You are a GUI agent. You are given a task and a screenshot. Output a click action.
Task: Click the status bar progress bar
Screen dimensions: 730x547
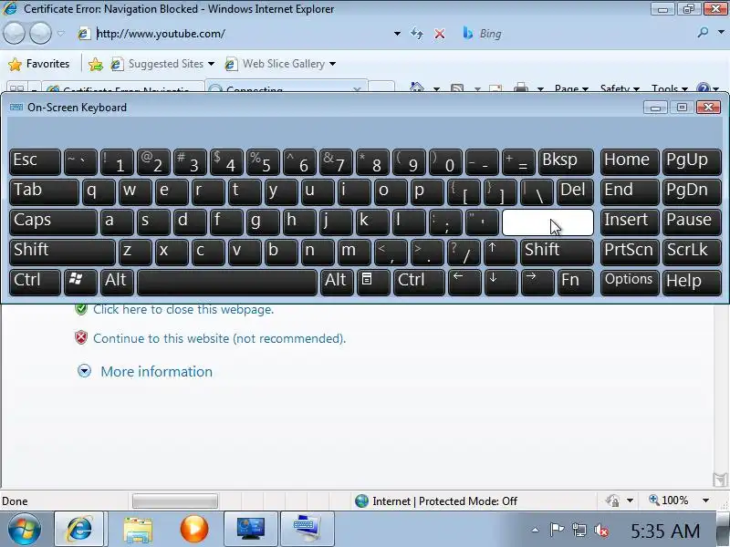coord(175,501)
